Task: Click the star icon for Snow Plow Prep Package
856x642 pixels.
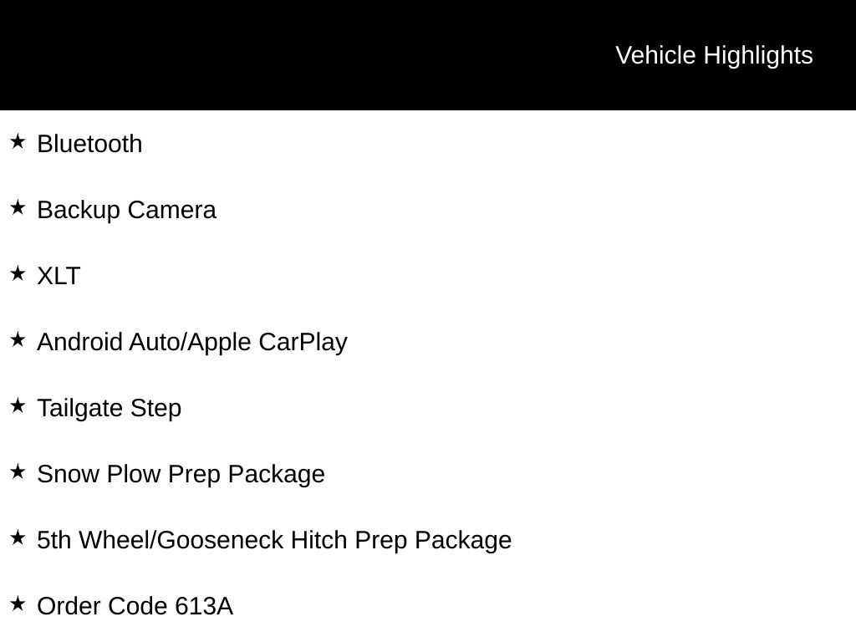Action: click(18, 471)
